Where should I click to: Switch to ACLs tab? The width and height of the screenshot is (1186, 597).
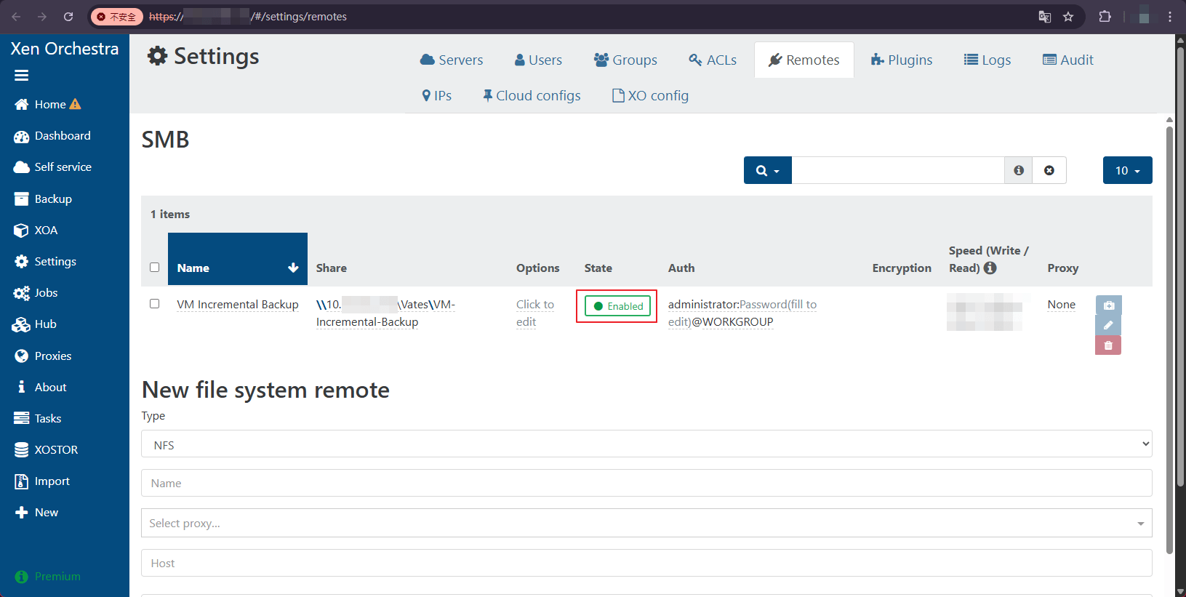[713, 60]
